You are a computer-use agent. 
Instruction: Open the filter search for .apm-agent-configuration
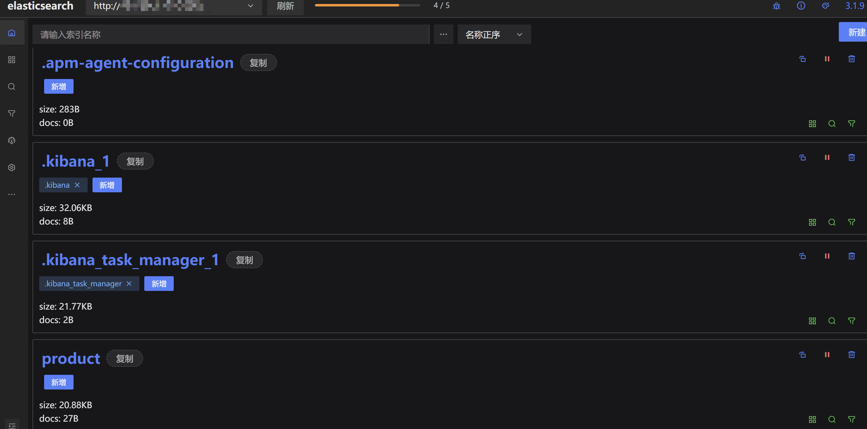851,123
